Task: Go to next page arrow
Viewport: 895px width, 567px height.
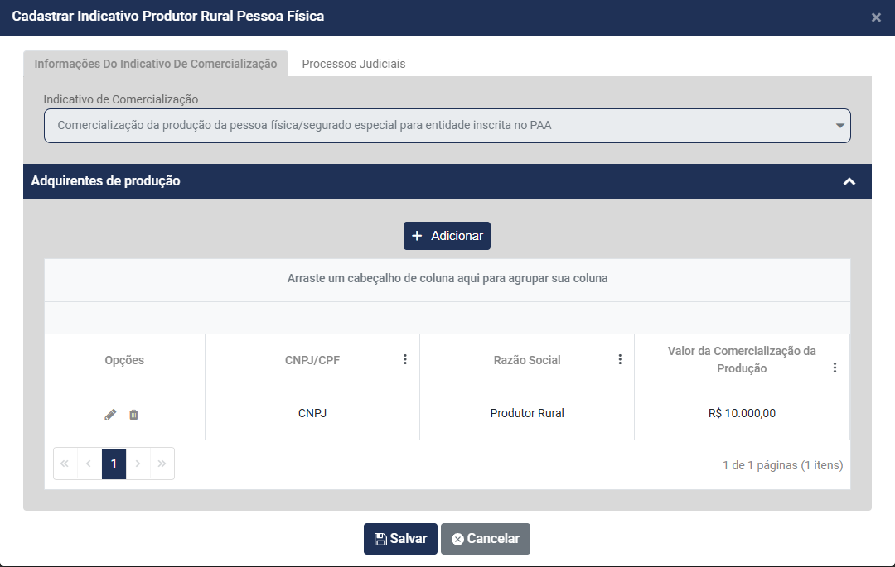Action: pyautogui.click(x=138, y=464)
